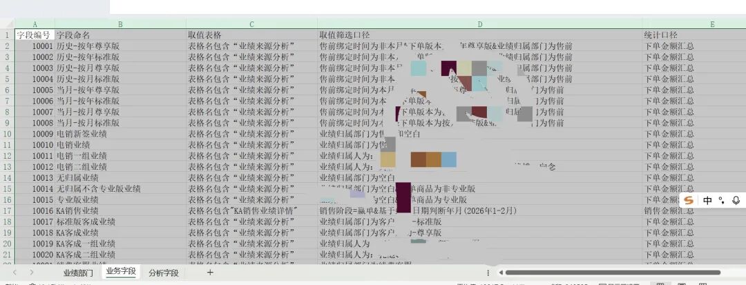The image size is (746, 285).
Task: Click 下单金额汇总 in row 2
Action: (x=694, y=46)
